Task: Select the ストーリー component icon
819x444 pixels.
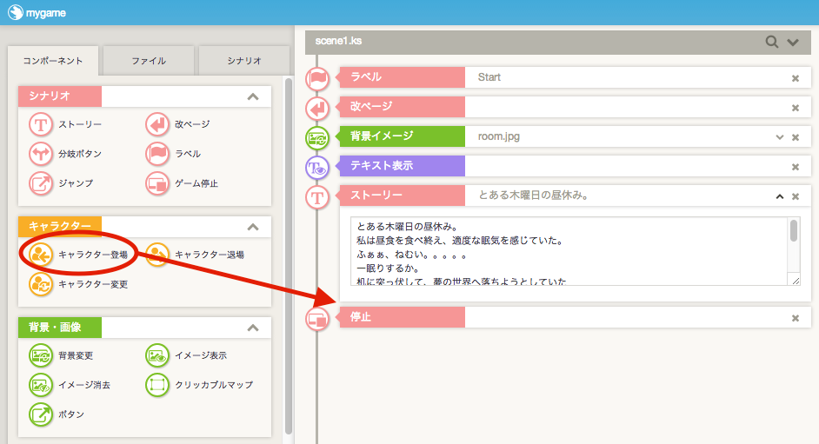Action: pyautogui.click(x=41, y=124)
